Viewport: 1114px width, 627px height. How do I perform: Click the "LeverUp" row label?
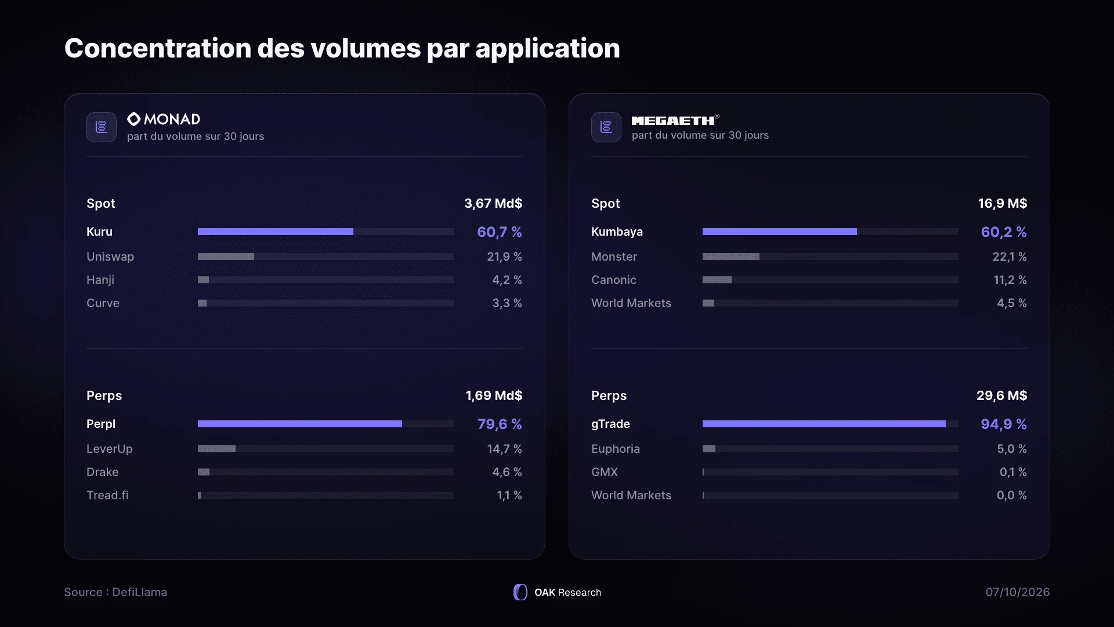pyautogui.click(x=110, y=449)
